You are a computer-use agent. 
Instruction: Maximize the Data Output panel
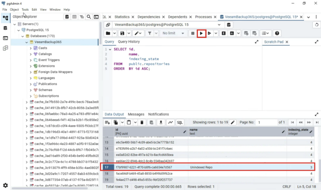point(317,114)
